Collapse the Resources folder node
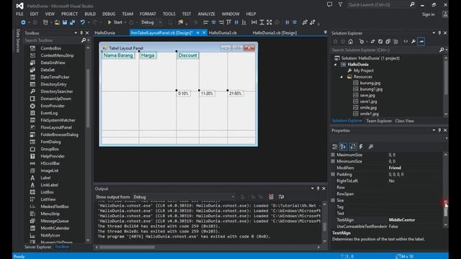 coord(341,77)
